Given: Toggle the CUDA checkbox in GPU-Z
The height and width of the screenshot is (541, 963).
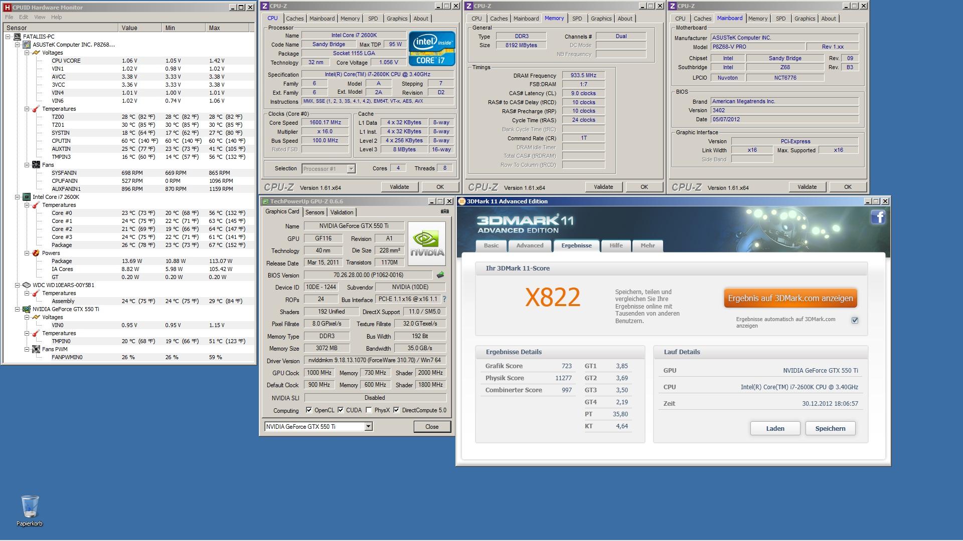Looking at the screenshot, I should click(x=341, y=410).
